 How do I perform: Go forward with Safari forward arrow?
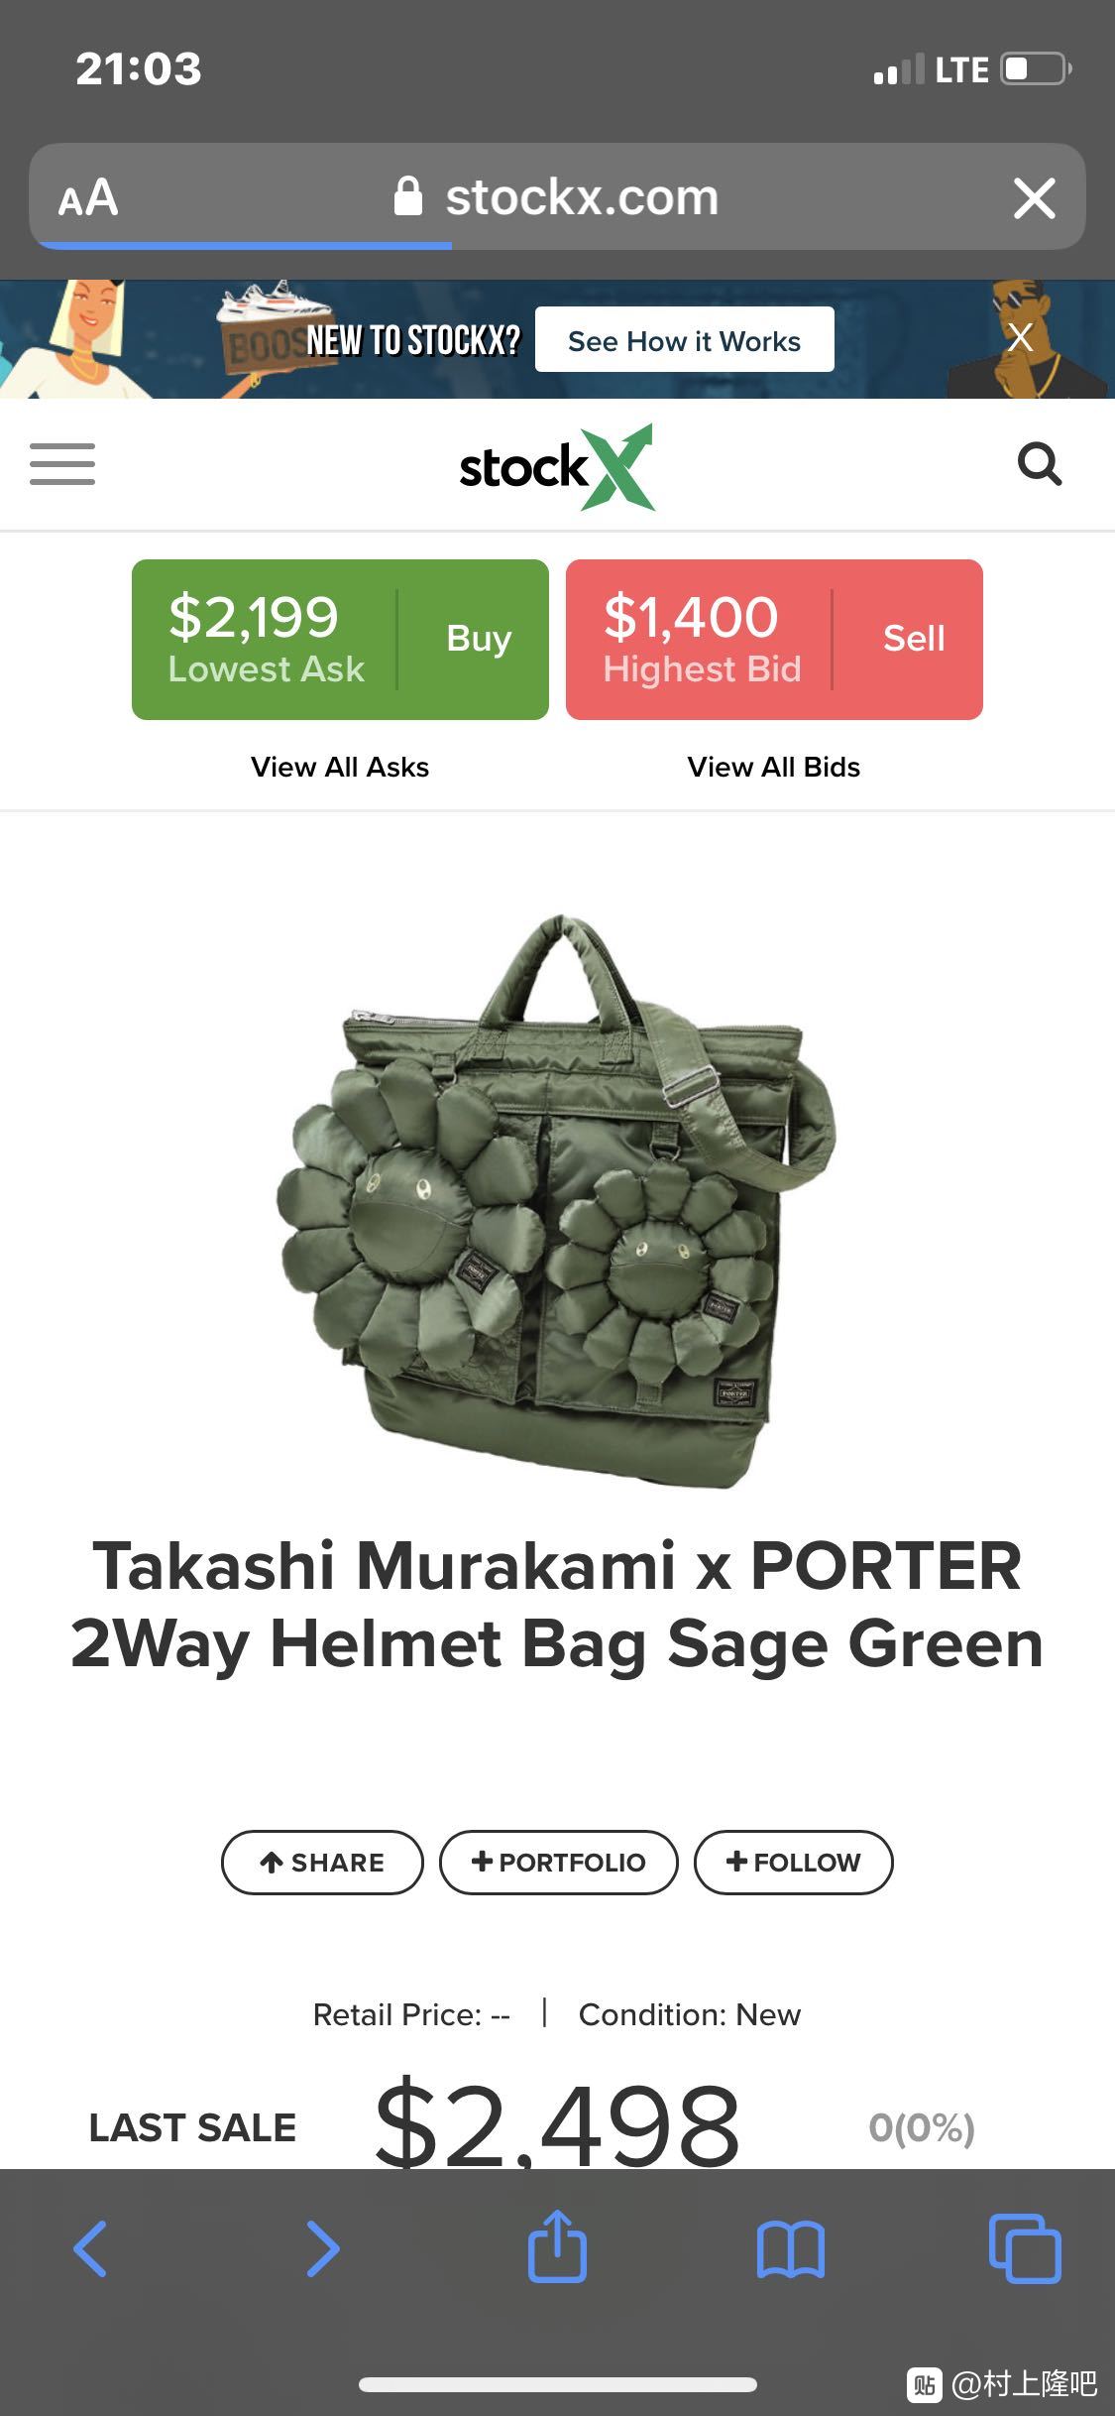tap(323, 2248)
